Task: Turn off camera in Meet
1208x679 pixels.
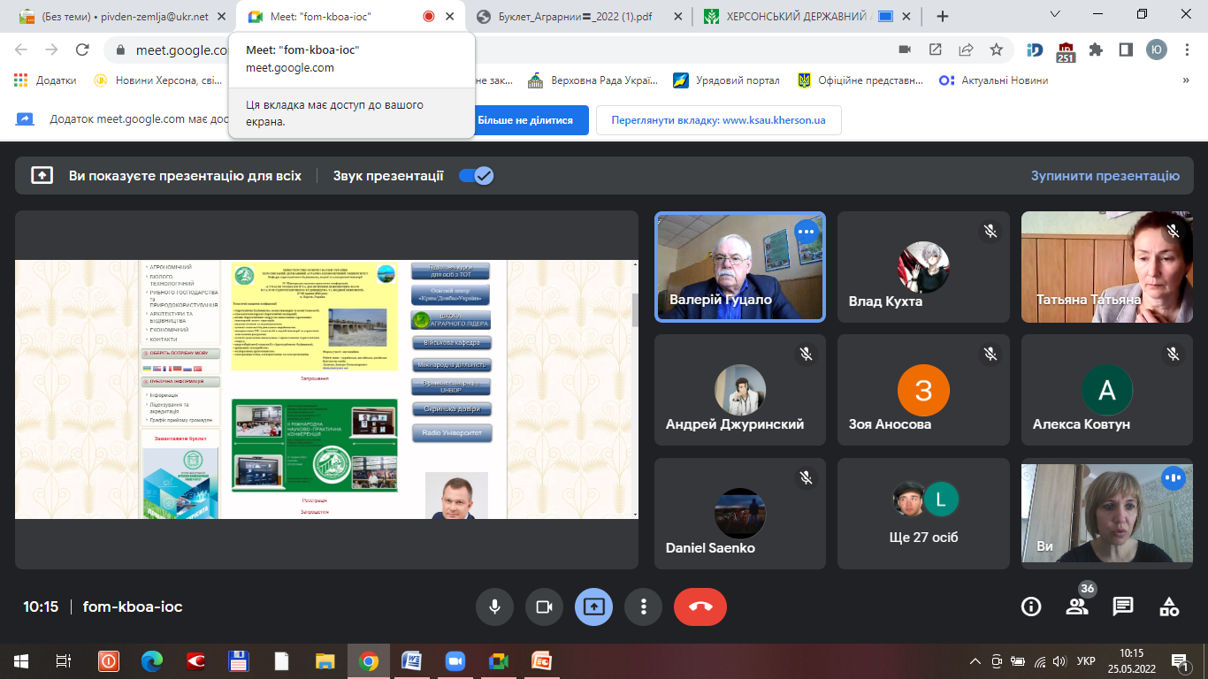Action: tap(544, 607)
